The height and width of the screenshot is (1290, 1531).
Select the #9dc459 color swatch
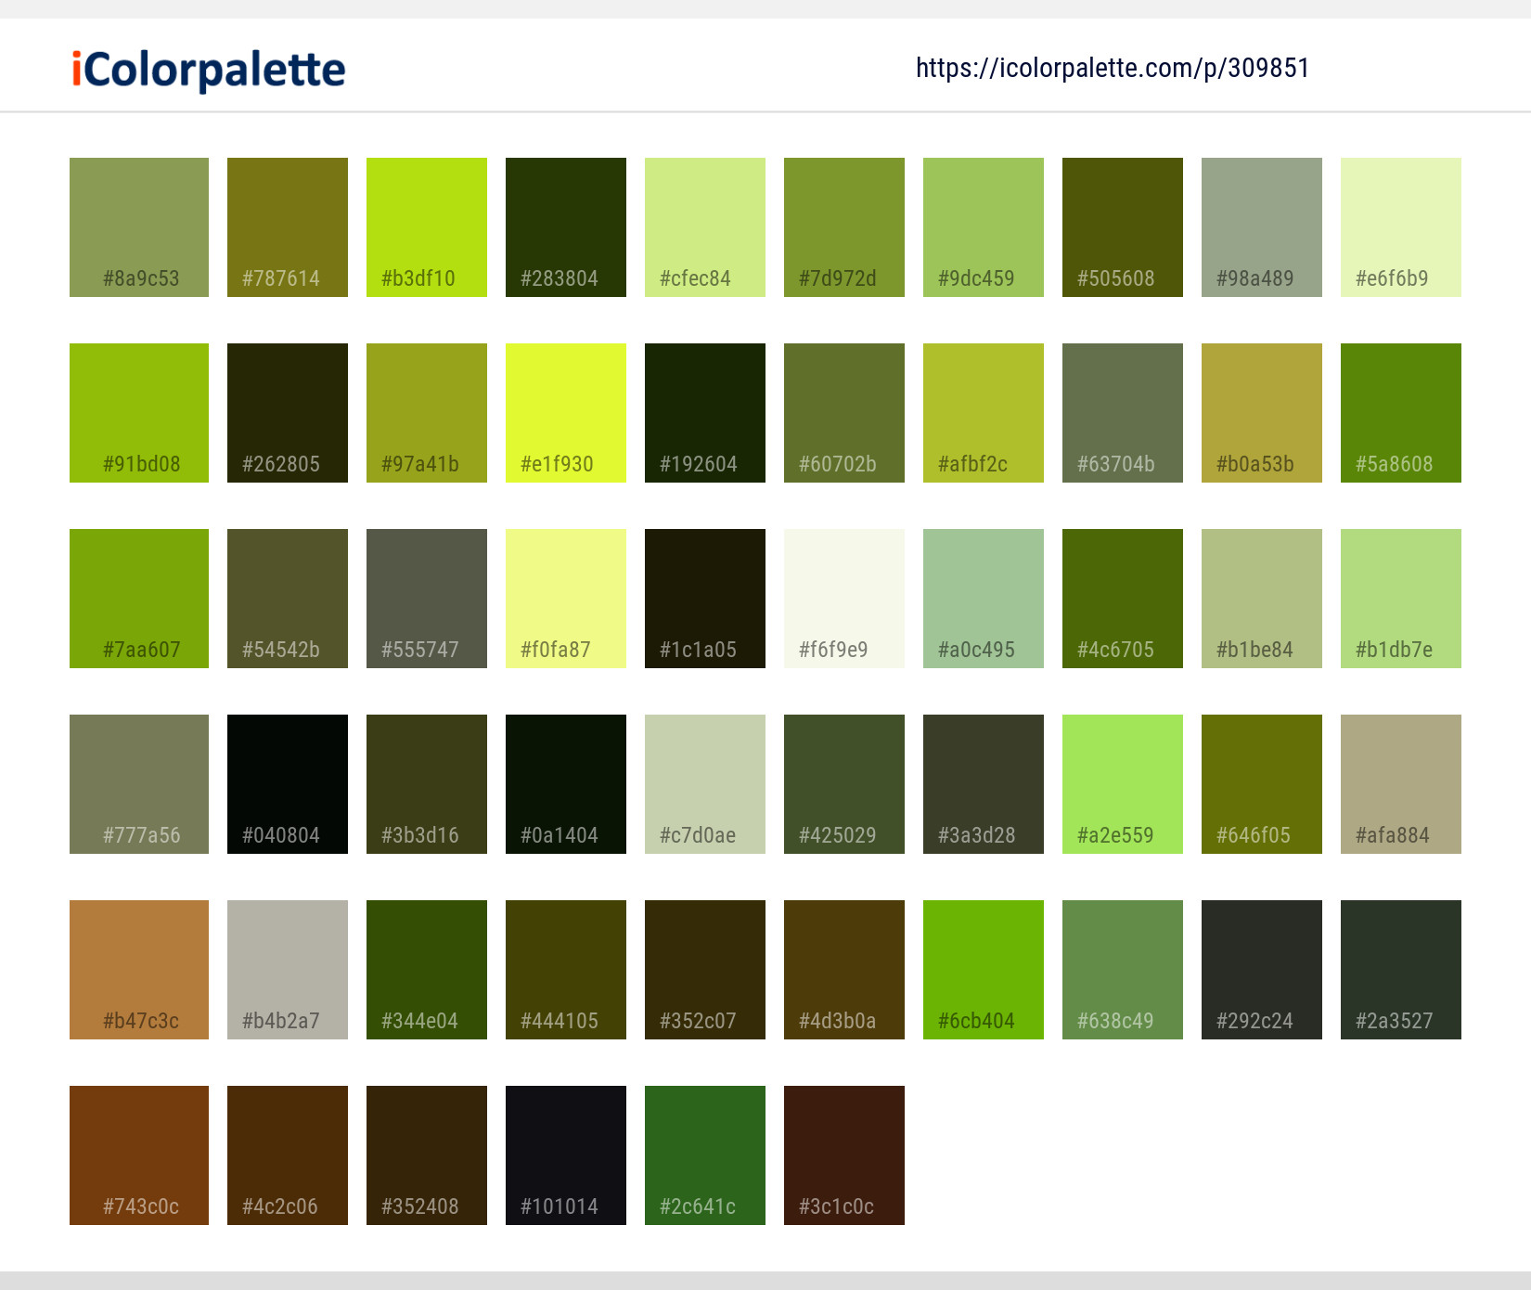click(984, 227)
